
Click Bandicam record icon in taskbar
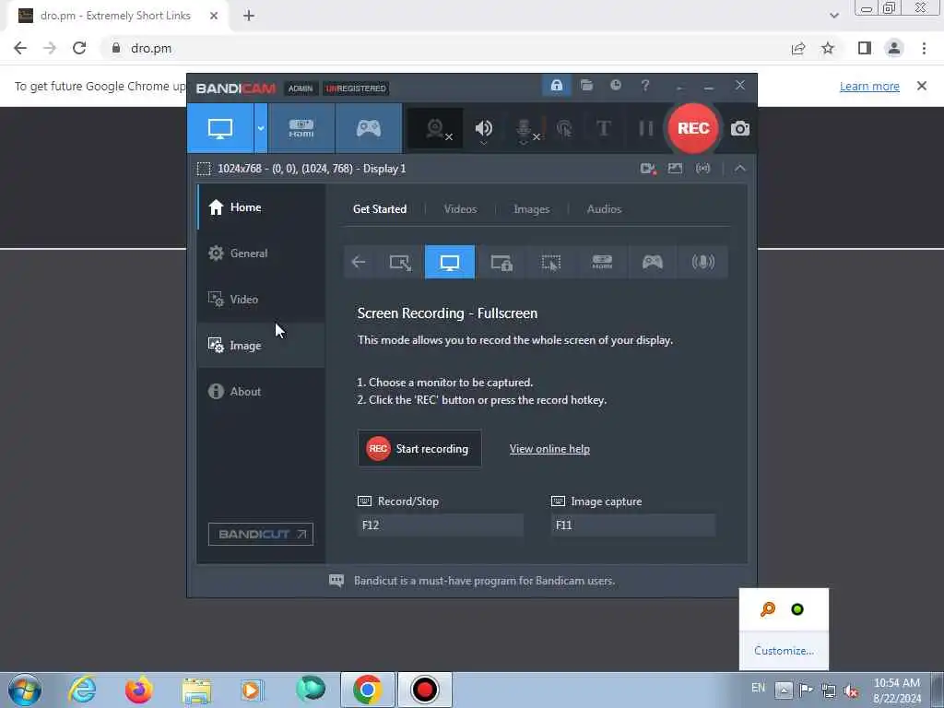424,690
